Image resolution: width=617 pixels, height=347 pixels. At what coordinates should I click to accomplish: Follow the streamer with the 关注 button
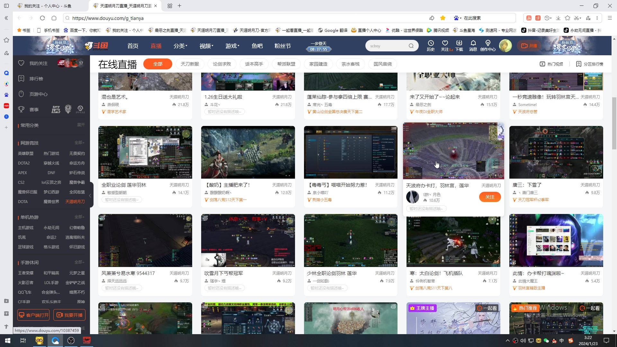point(490,197)
